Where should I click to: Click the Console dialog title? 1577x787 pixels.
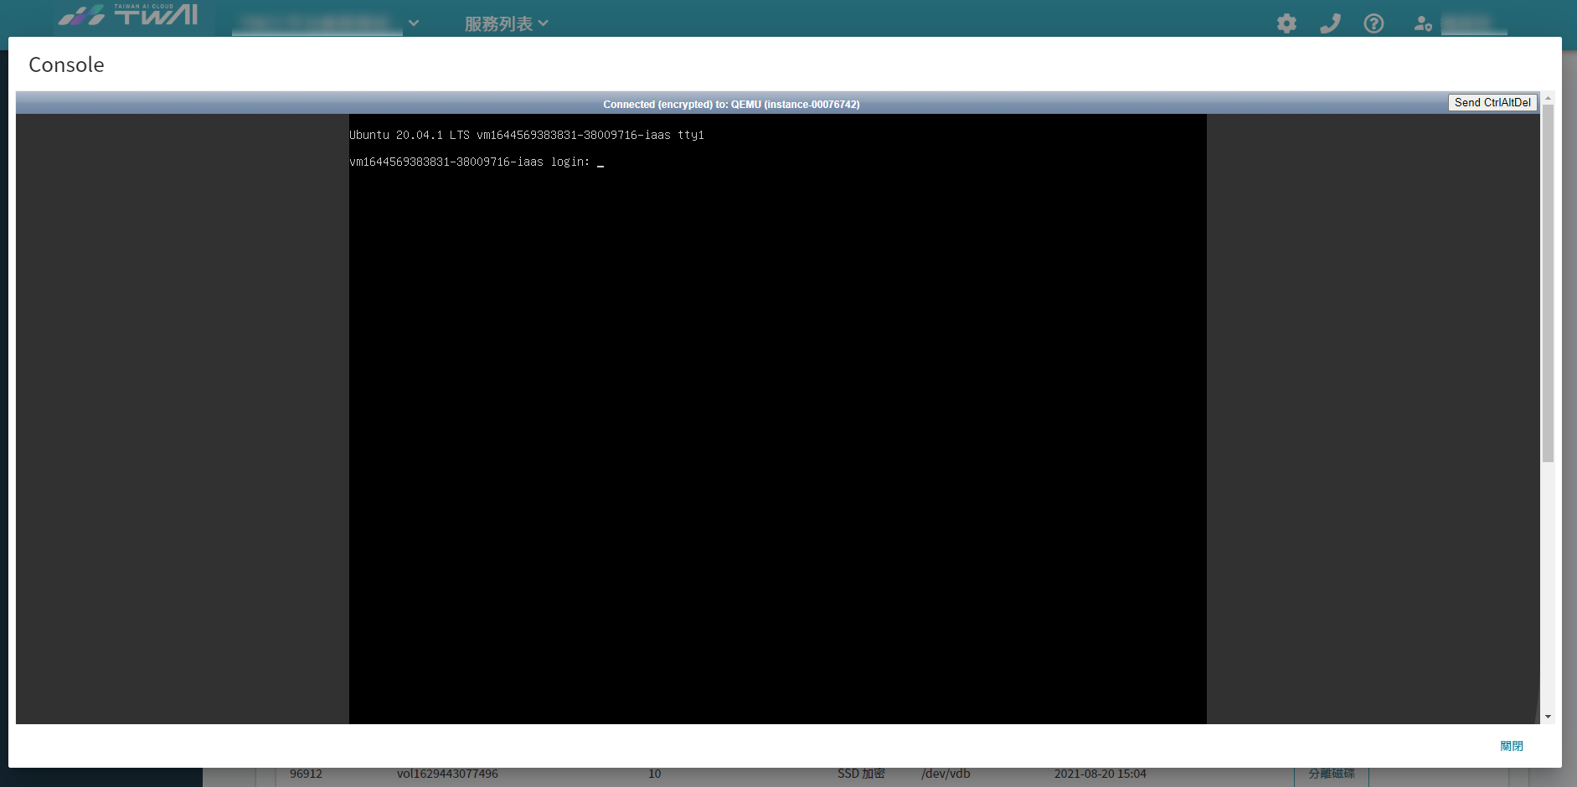point(66,64)
